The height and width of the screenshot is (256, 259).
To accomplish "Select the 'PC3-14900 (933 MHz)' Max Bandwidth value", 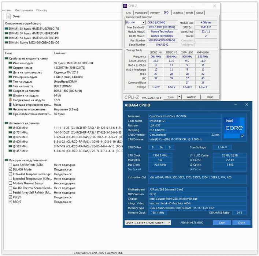I will click(x=162, y=27).
